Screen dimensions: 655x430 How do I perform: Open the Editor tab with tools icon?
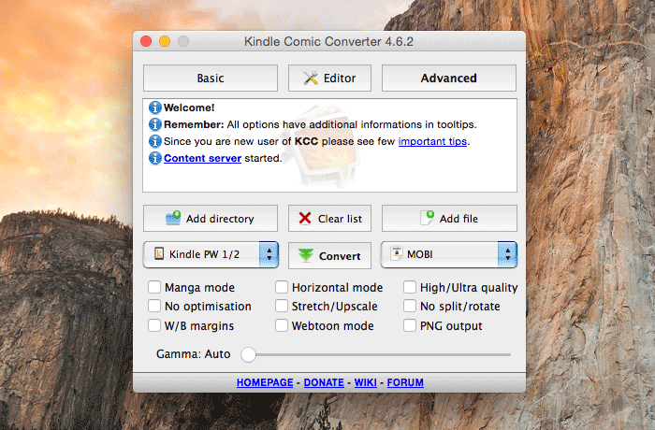[329, 79]
